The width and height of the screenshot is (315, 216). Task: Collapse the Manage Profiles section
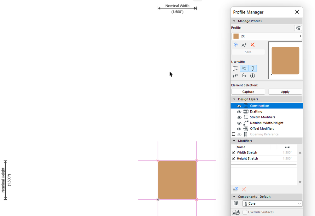pyautogui.click(x=234, y=21)
